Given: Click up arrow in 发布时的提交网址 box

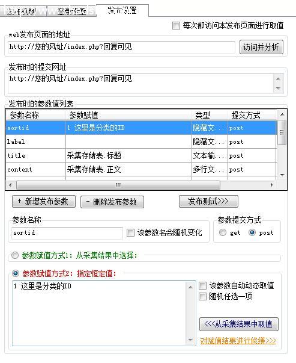Looking at the screenshot, I should point(278,79).
